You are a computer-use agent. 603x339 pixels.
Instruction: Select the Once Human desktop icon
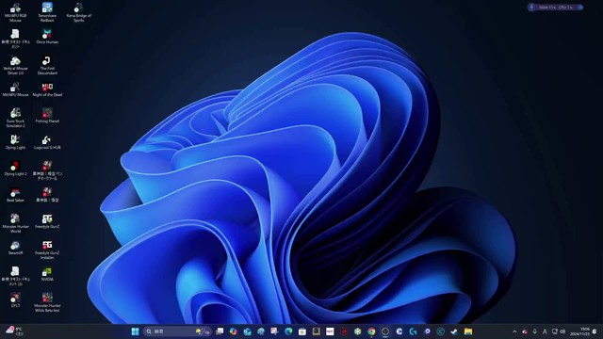pos(47,37)
